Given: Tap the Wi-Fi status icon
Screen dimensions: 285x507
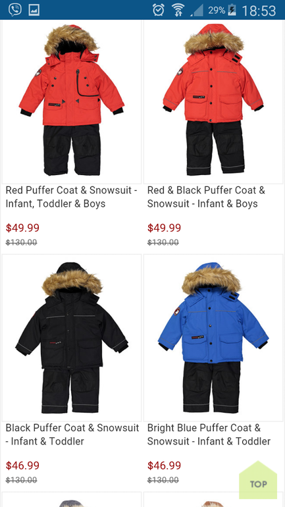Looking at the screenshot, I should [178, 10].
